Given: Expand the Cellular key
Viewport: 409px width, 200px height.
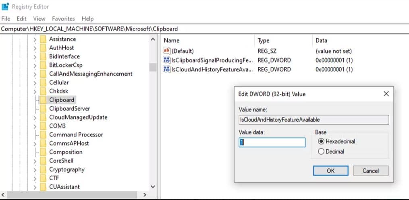Looking at the screenshot, I should click(35, 83).
